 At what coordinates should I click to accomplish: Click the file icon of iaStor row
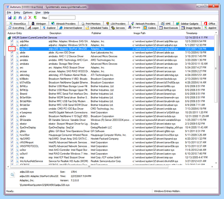click(17, 150)
